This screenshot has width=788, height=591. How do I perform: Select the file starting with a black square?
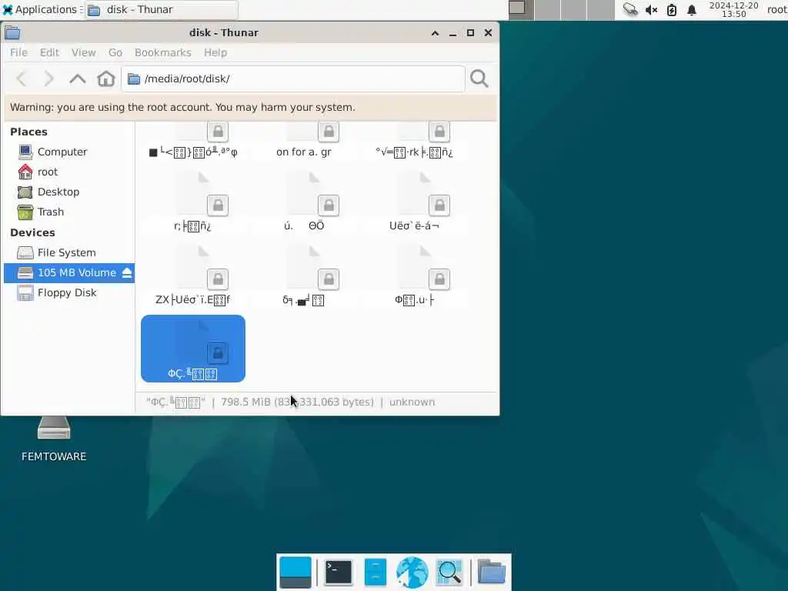(x=193, y=142)
